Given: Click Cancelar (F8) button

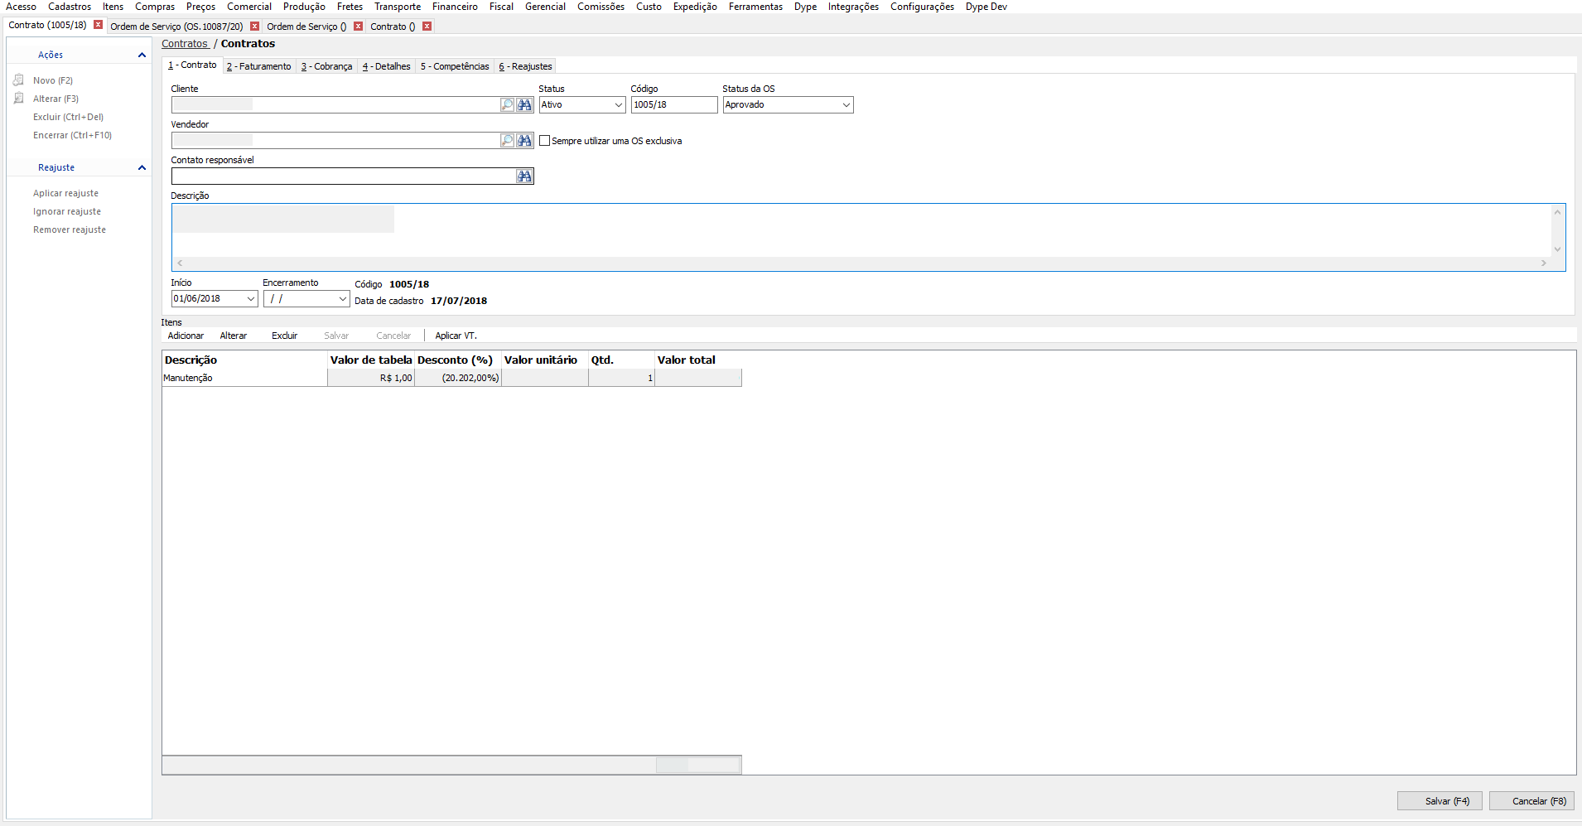Looking at the screenshot, I should pyautogui.click(x=1531, y=801).
